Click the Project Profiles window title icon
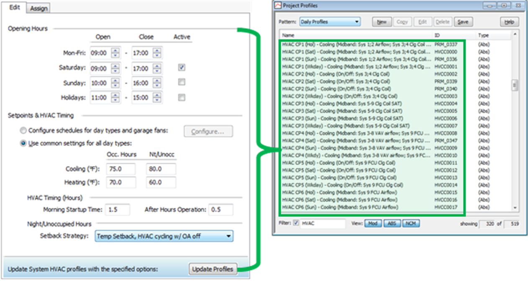The height and width of the screenshot is (283, 528). coord(278,6)
